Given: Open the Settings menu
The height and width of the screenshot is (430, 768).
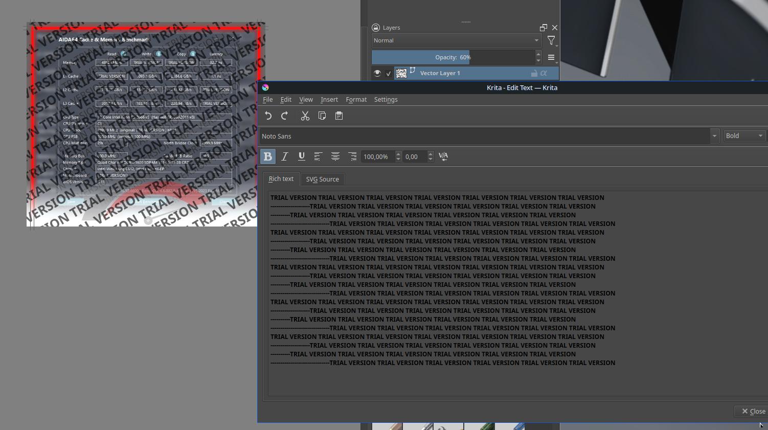Looking at the screenshot, I should coord(386,100).
